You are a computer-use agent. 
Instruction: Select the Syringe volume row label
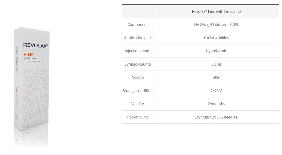pyautogui.click(x=138, y=64)
